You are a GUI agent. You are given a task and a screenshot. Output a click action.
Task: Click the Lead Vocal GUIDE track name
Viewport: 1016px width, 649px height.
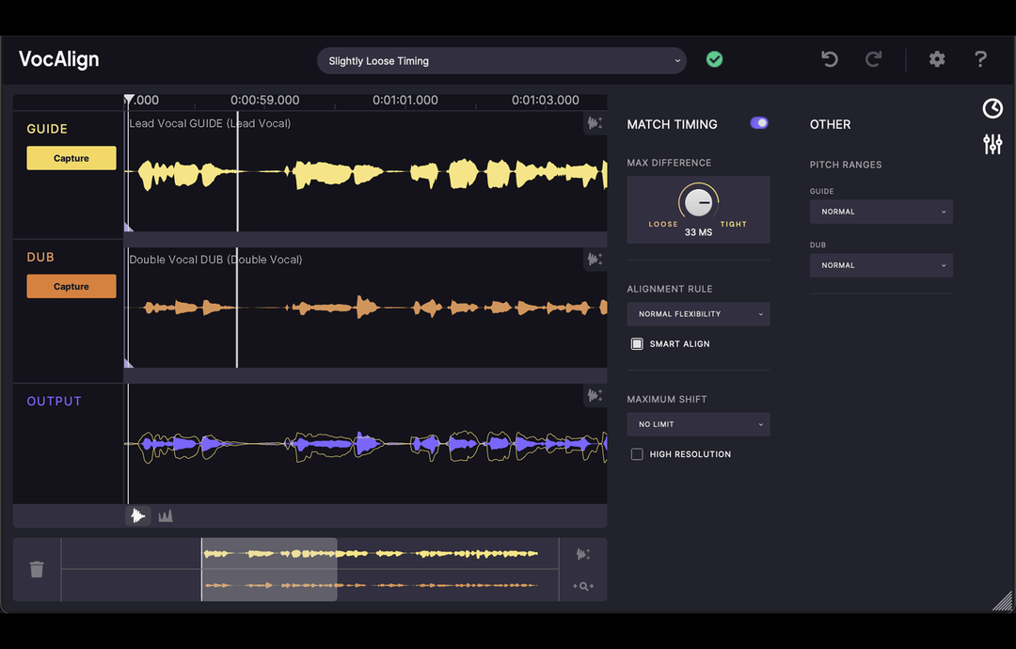209,123
